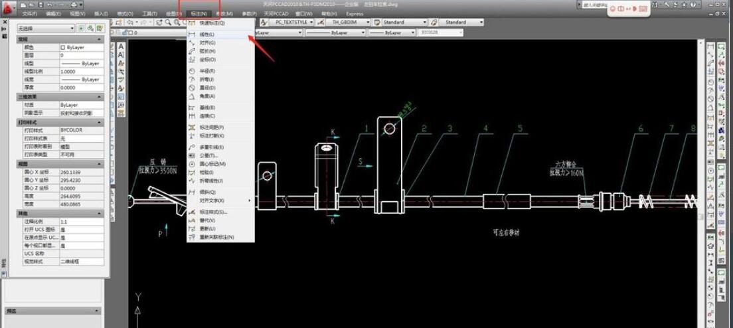Select the Angular (角度) dimension icon
This screenshot has height=328, width=733.
pyautogui.click(x=193, y=96)
